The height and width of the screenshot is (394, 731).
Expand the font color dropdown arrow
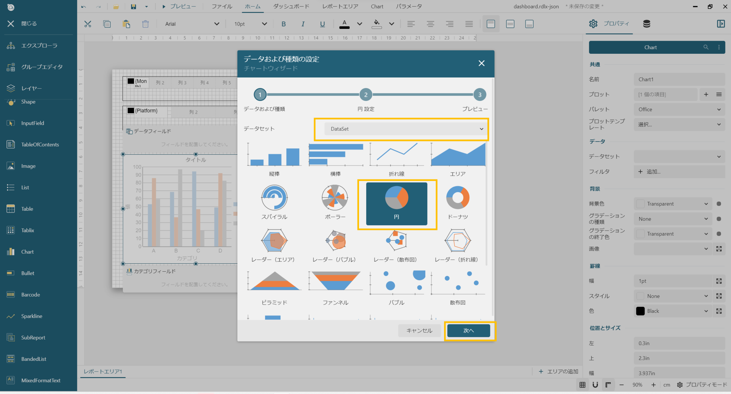tap(359, 24)
